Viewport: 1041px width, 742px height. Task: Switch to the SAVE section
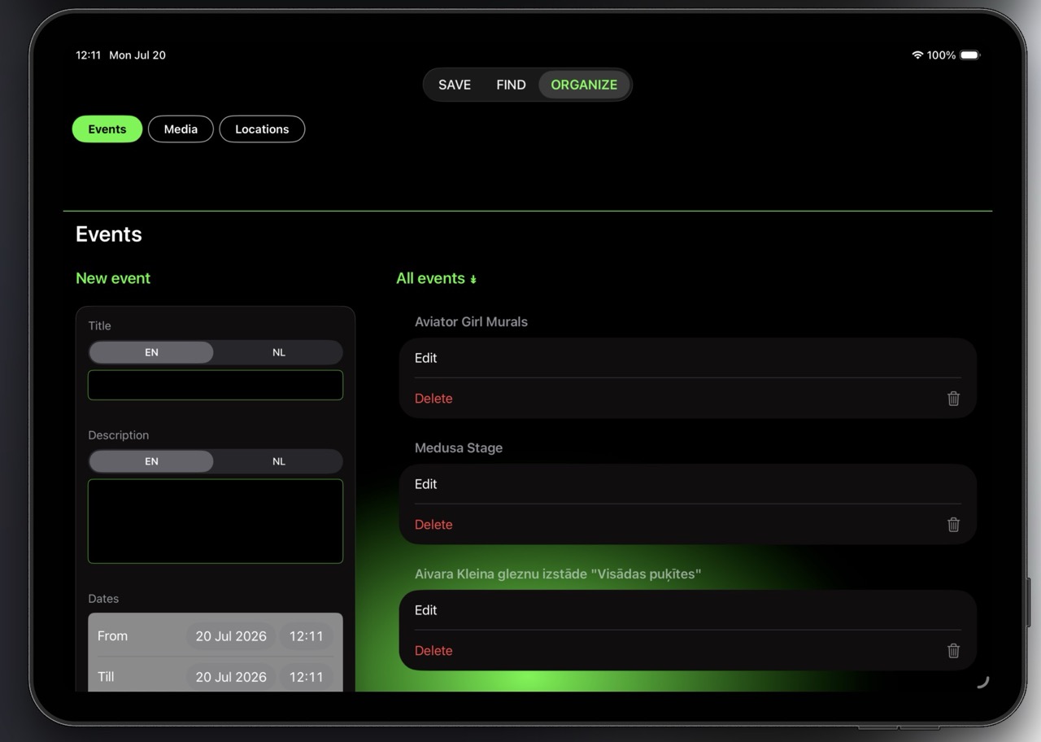455,85
